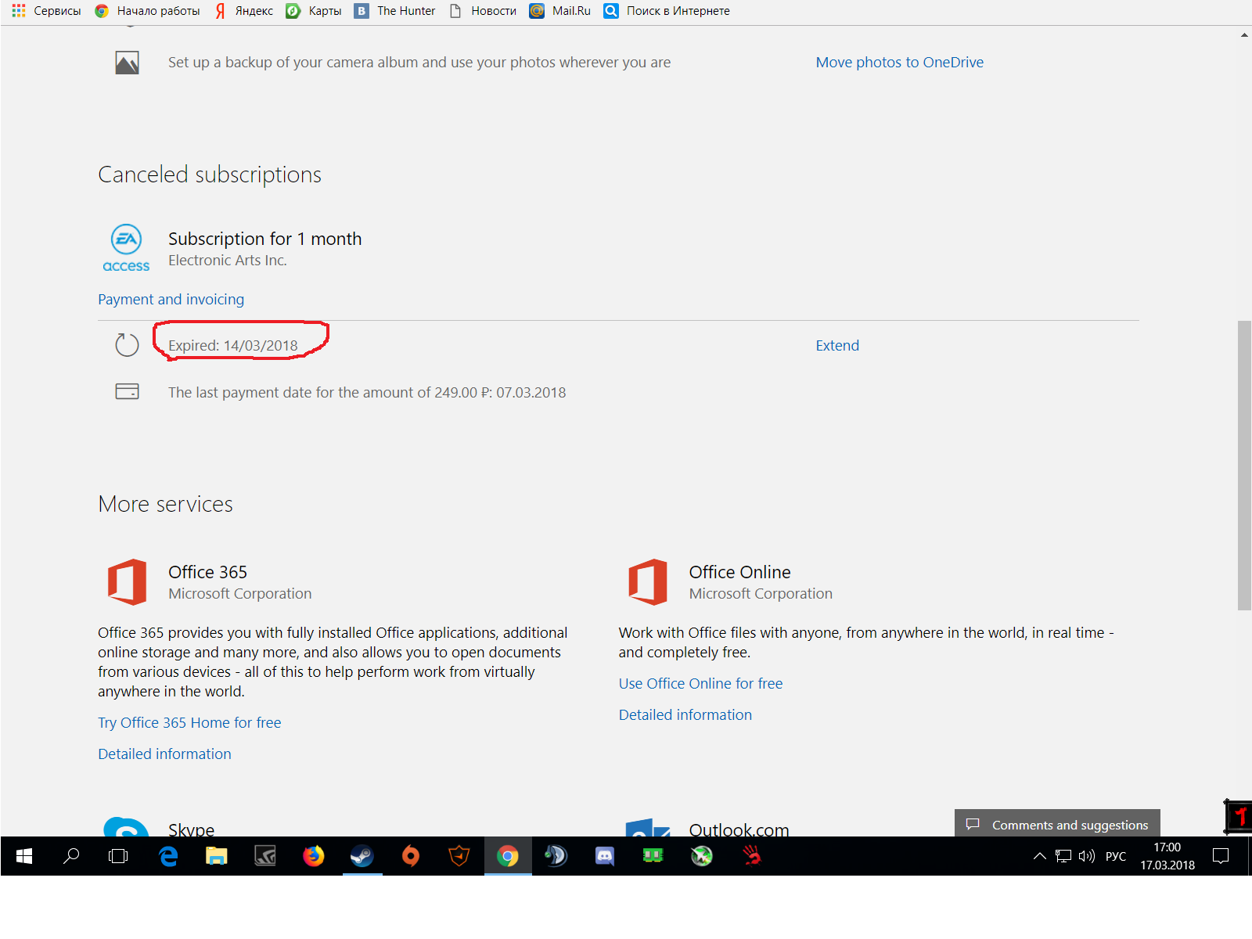Open the Карты bookmark
Viewport: 1252px width, 939px height.
tap(314, 11)
